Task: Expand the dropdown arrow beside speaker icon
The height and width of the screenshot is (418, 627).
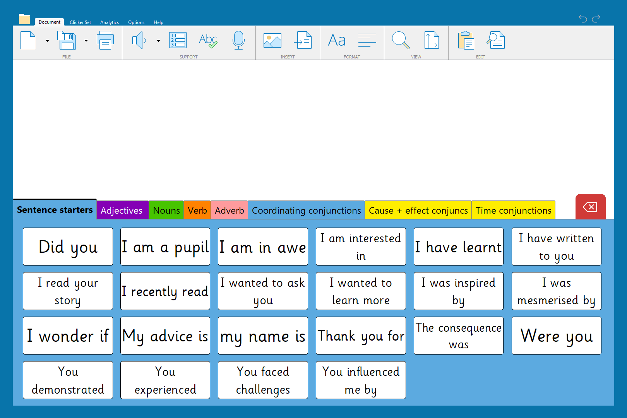Action: (x=158, y=41)
